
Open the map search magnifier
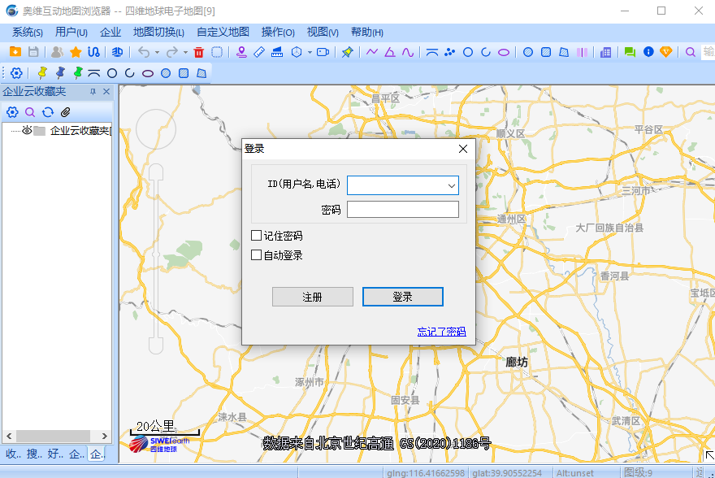[x=691, y=51]
